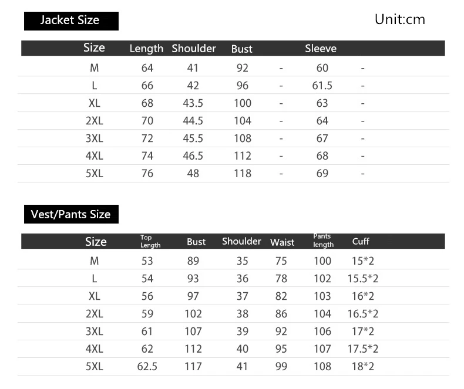Click the Length column header in jacket table
Viewport: 464px width, 389px height.
tap(146, 49)
